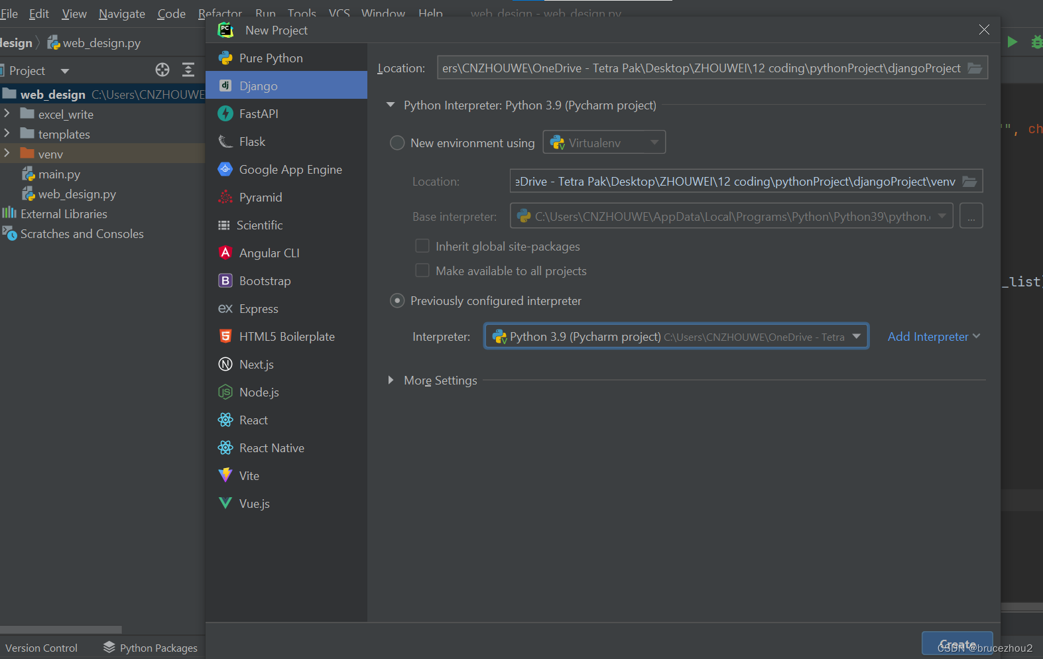Select web_design root project folder

(x=103, y=94)
